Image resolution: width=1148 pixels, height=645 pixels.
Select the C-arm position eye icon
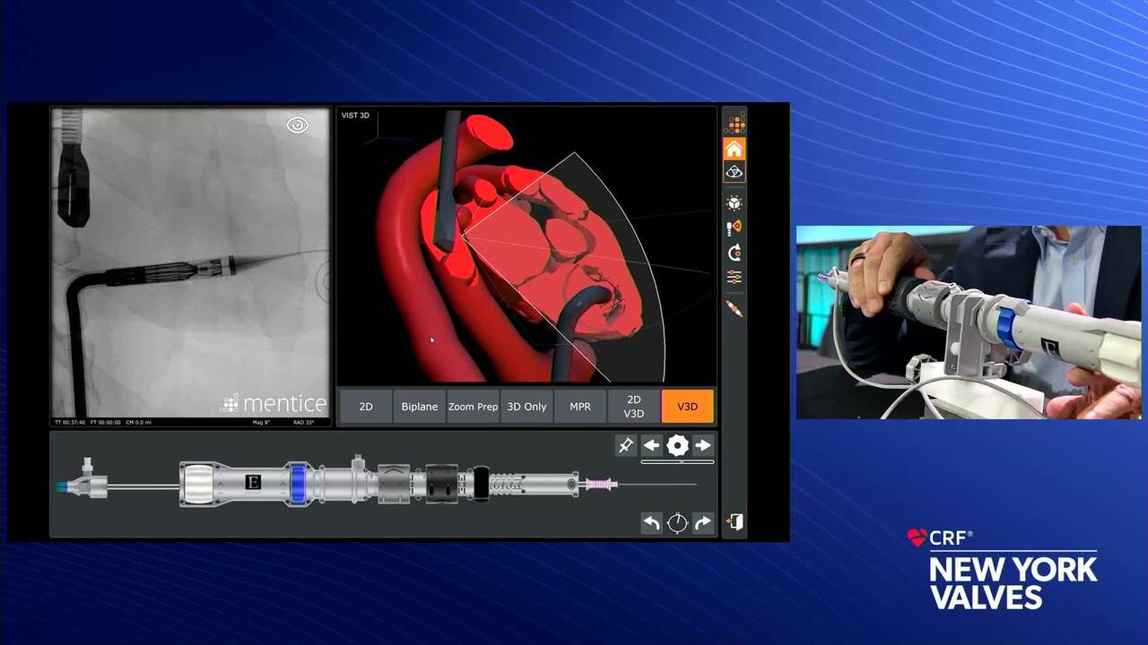tap(735, 228)
